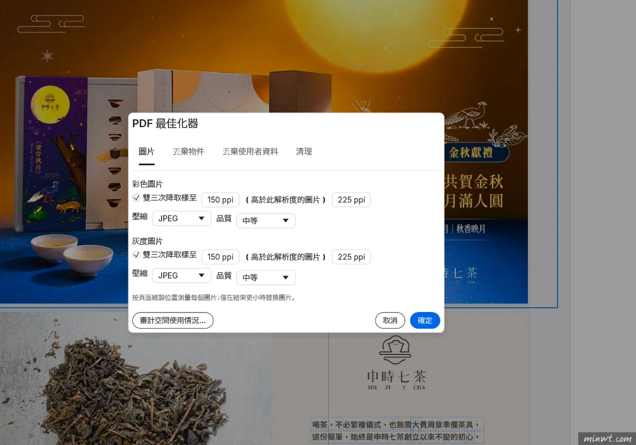Click the 審計空間使用情況... button
The image size is (636, 445).
(173, 321)
